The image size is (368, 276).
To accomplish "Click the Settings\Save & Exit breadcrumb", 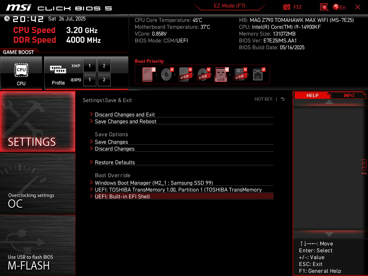I will [x=107, y=100].
